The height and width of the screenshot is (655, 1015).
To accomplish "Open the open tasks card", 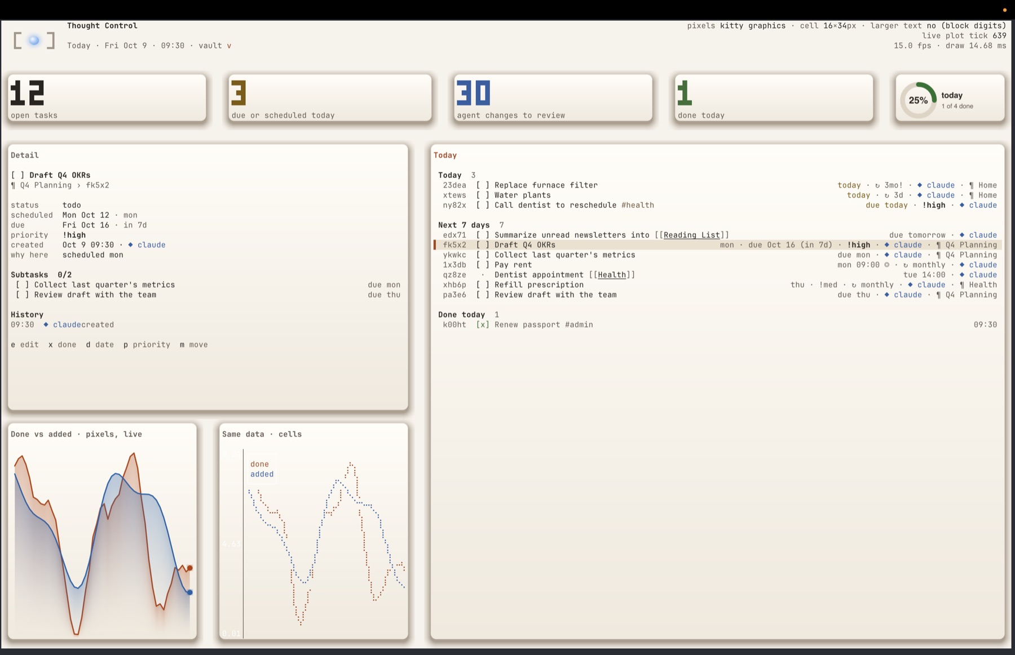I will click(x=107, y=98).
